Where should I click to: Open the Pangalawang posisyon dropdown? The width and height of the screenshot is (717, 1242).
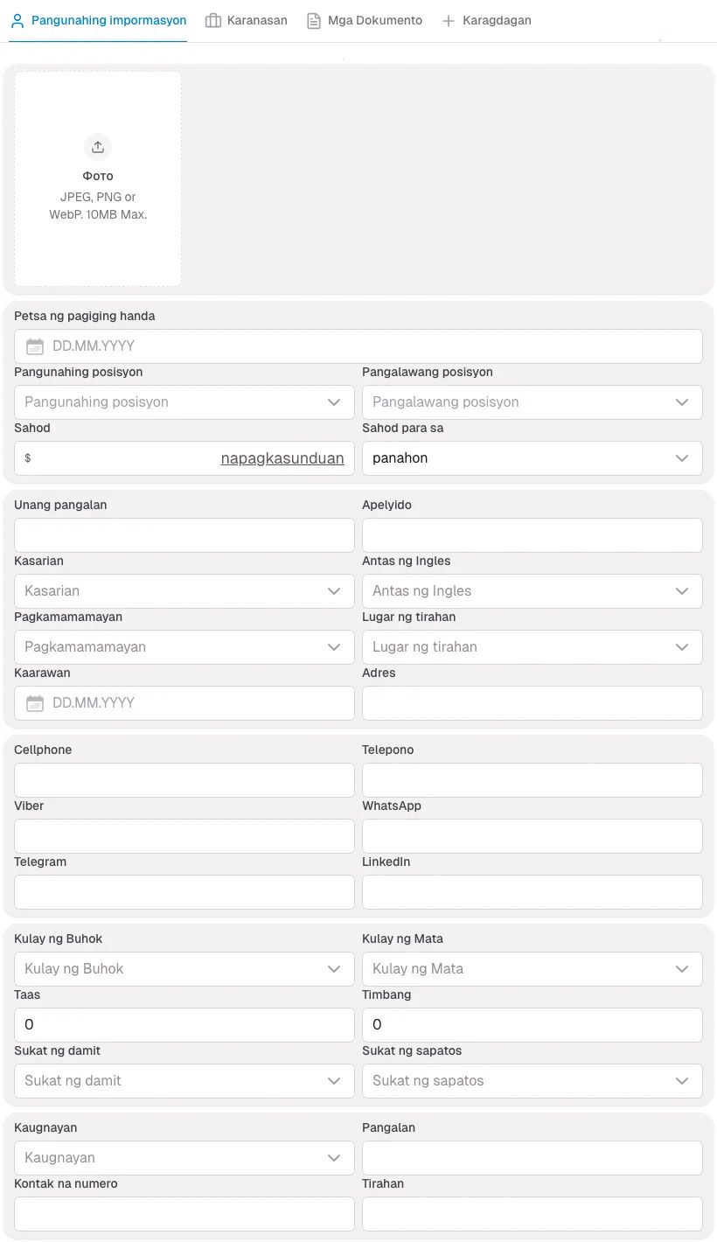click(532, 402)
